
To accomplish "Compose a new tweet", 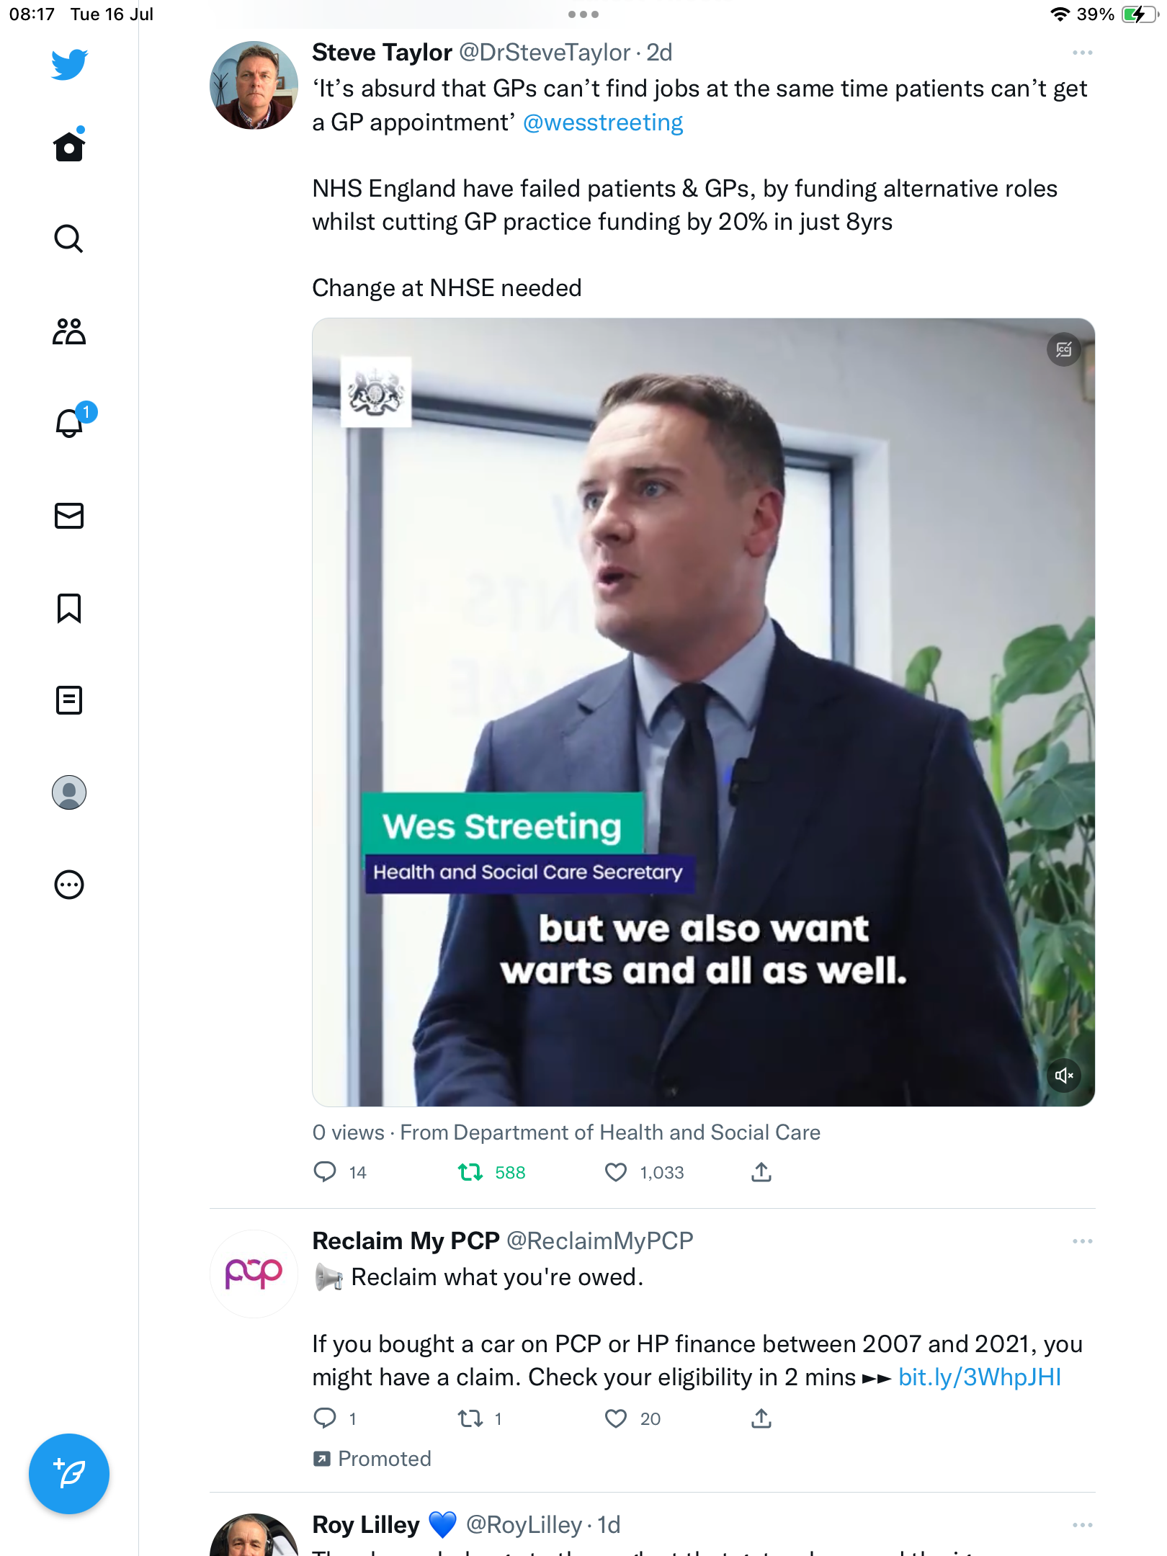I will [69, 1474].
